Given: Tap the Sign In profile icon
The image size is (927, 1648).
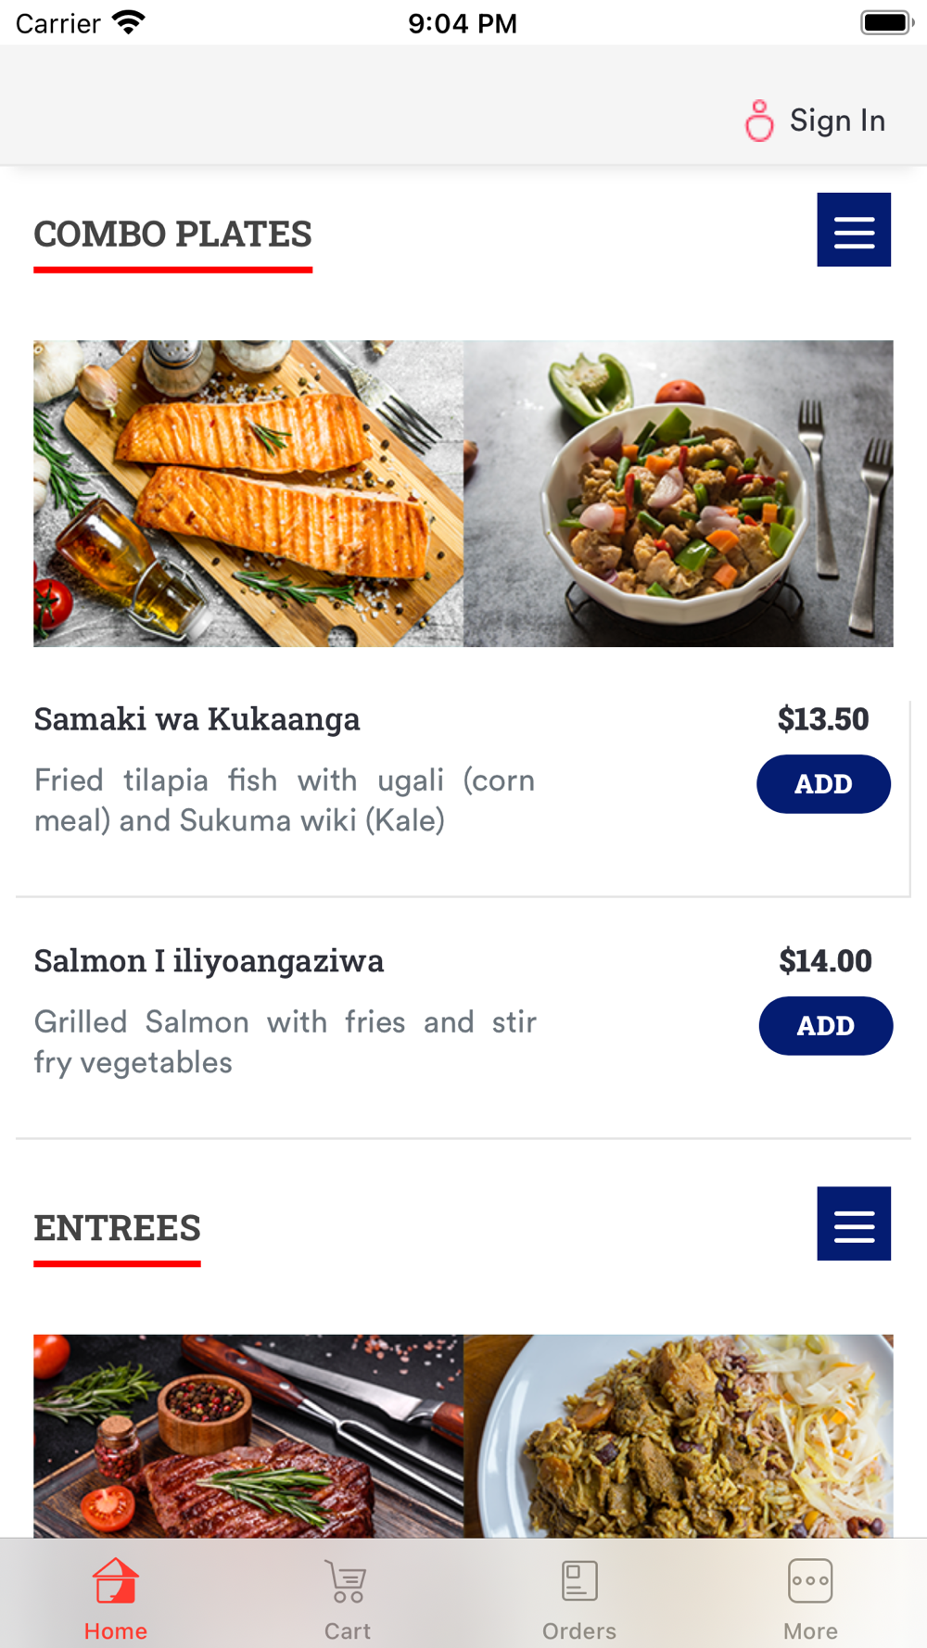Looking at the screenshot, I should (759, 120).
